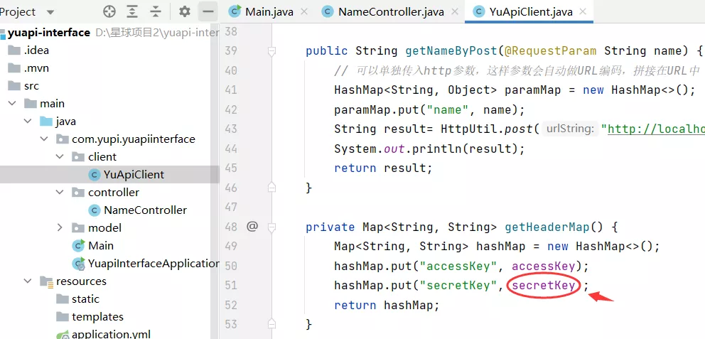Switch to the Main.java tab
Screen dimensions: 705x339
tap(269, 11)
